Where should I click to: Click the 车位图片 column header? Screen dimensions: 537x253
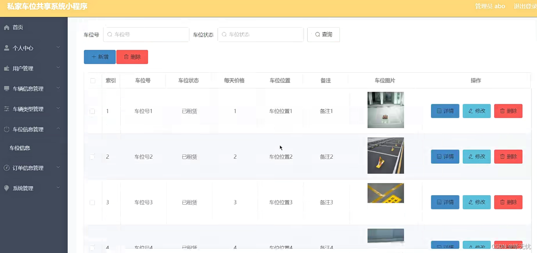(385, 81)
